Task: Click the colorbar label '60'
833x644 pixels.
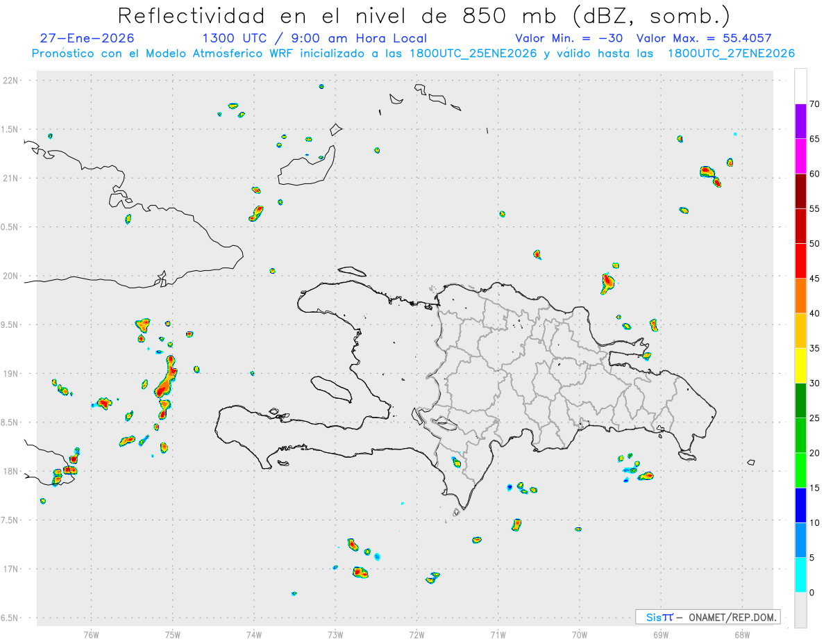Action: (815, 174)
